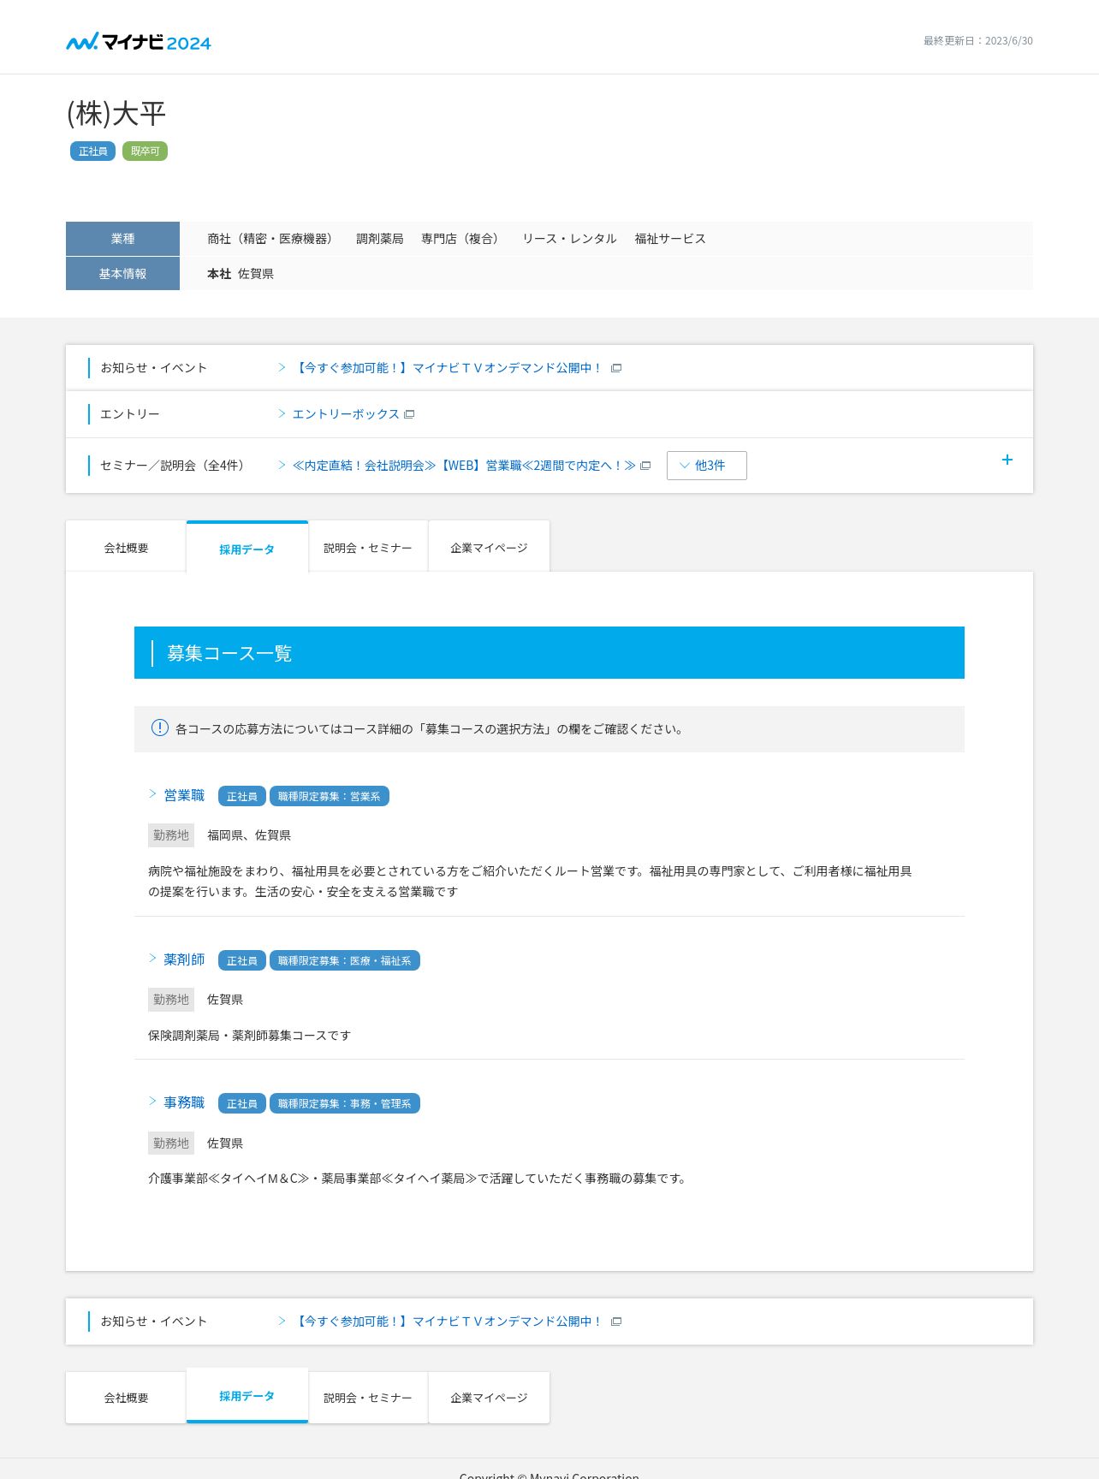Click the 正社員 tag beside 薬剤師
1099x1479 pixels.
click(x=242, y=960)
